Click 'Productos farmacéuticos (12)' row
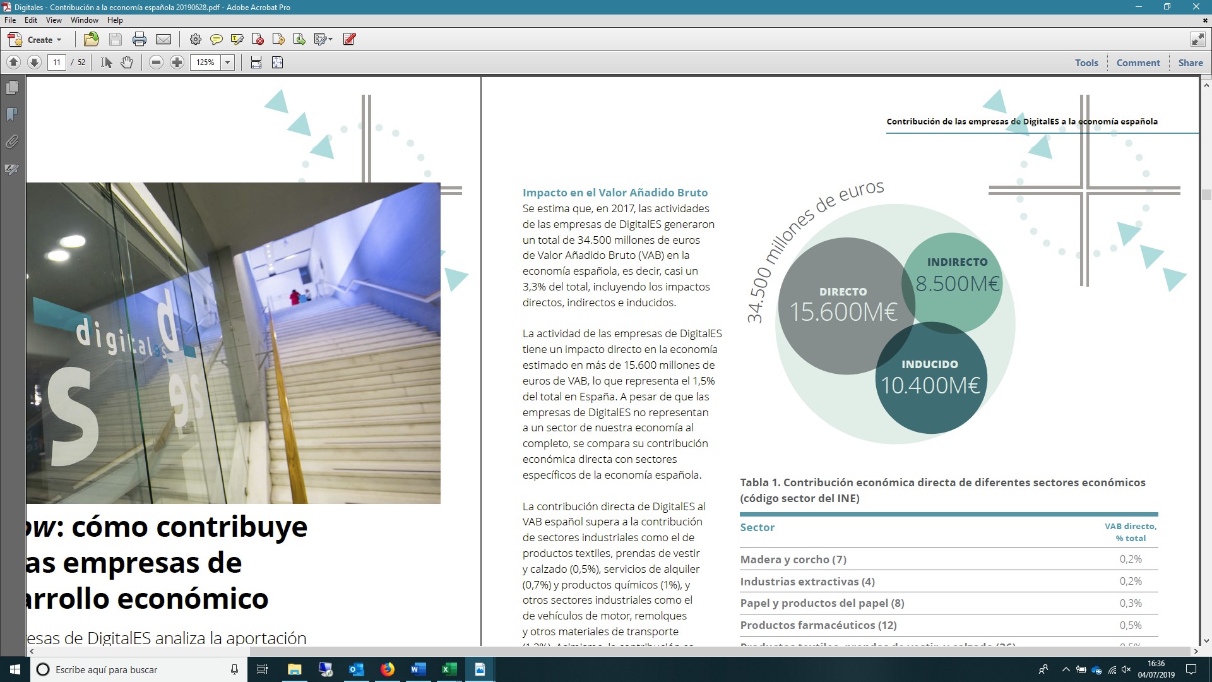Viewport: 1212px width, 682px height. [949, 625]
